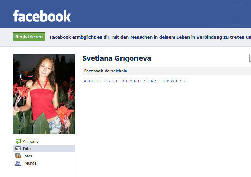Click the facebook logo
The width and height of the screenshot is (251, 177).
pos(42,16)
